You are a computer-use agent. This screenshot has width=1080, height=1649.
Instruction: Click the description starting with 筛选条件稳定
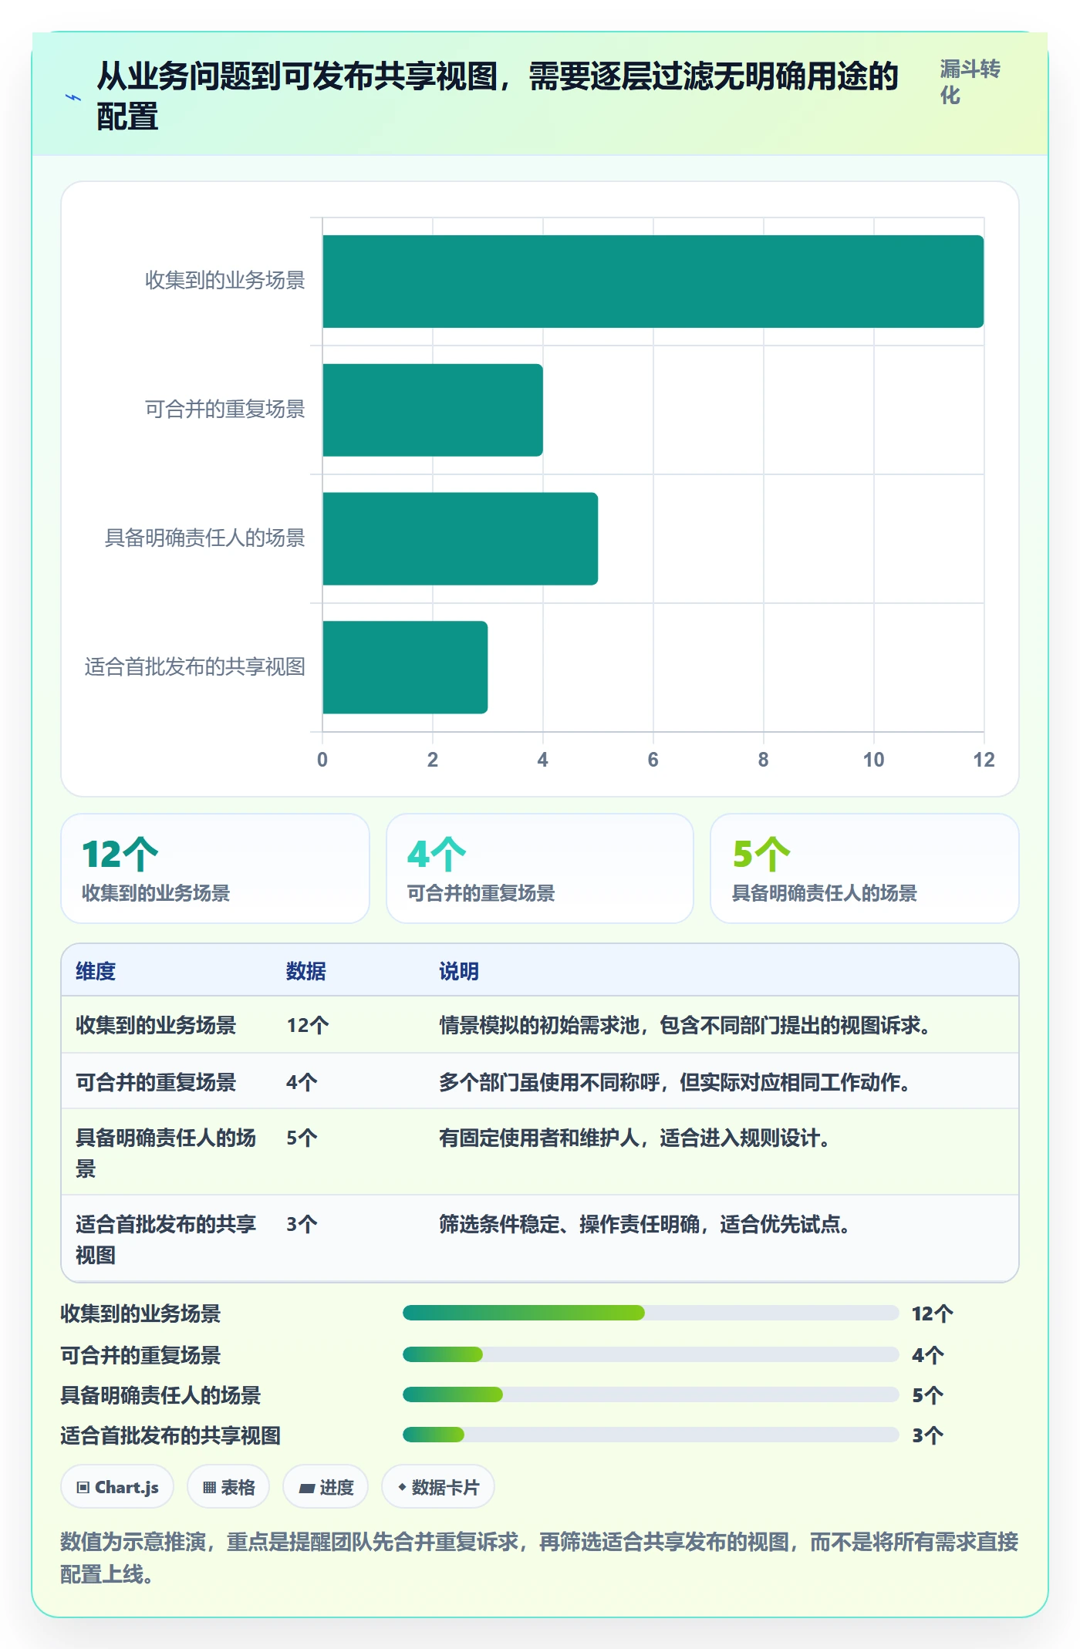coord(645,1224)
